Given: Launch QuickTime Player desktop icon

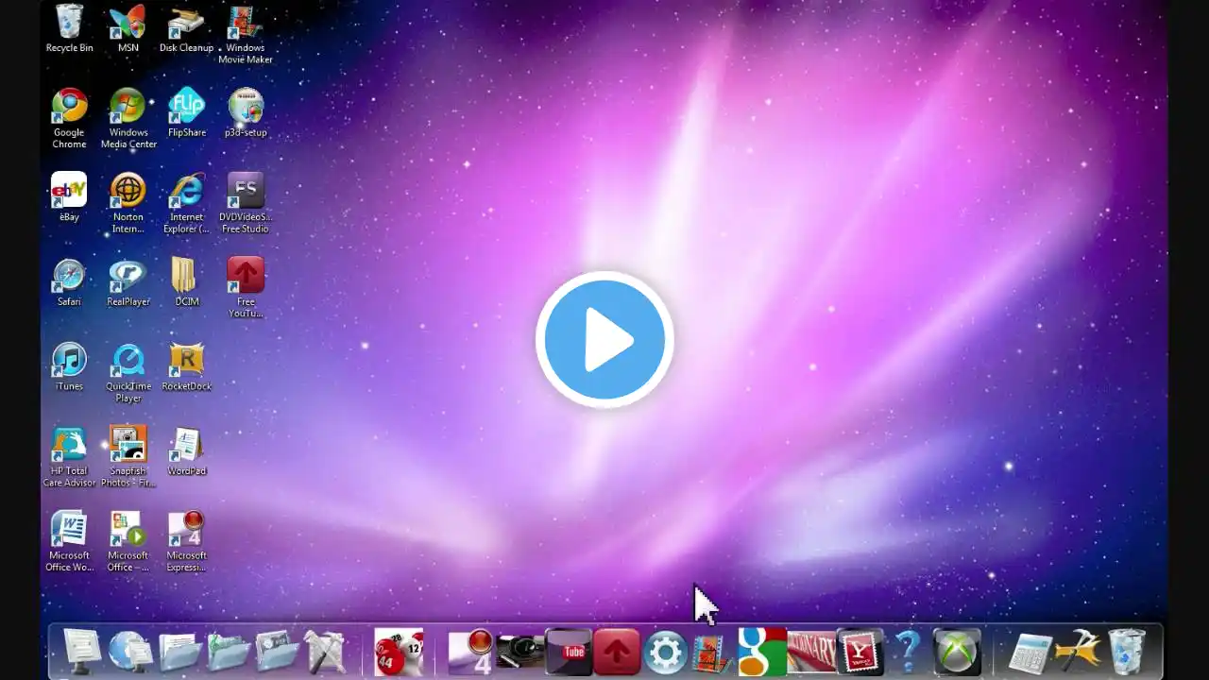Looking at the screenshot, I should [x=128, y=372].
